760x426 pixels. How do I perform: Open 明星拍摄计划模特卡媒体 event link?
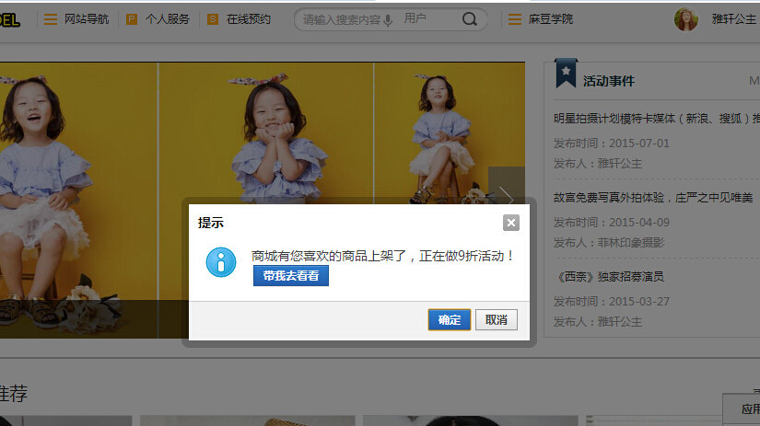coord(657,119)
